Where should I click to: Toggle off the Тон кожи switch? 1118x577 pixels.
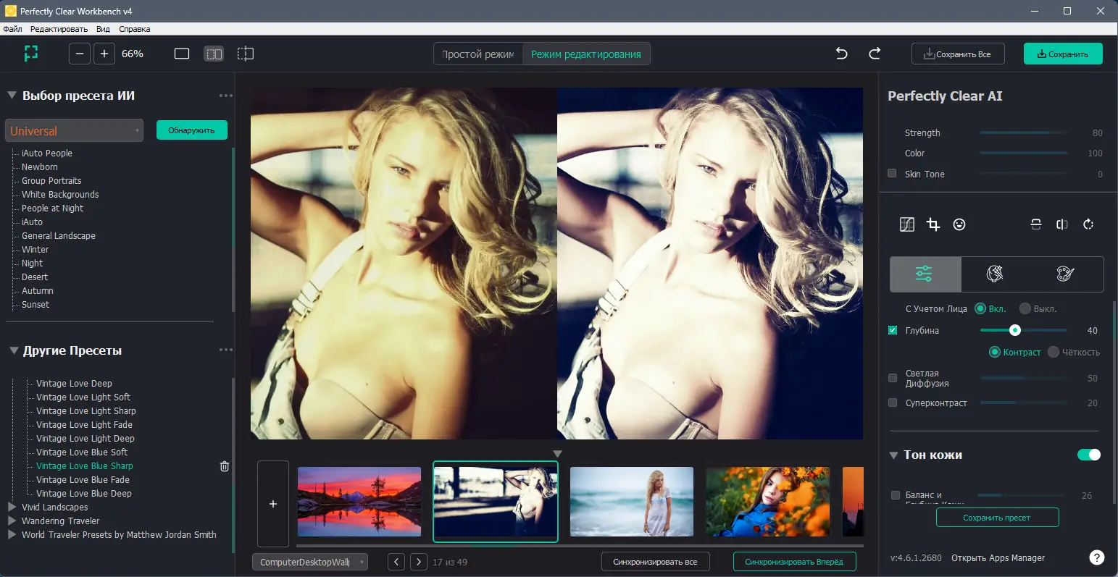pos(1088,455)
